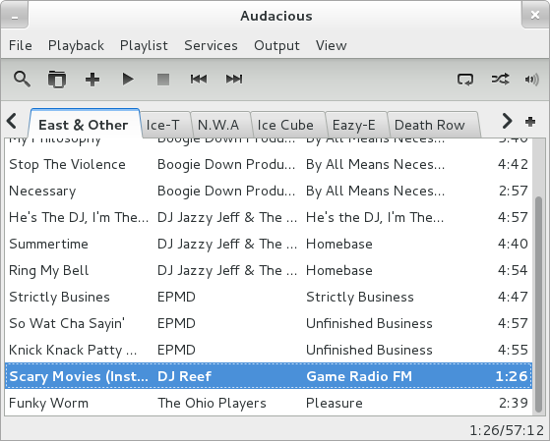The height and width of the screenshot is (441, 550).
Task: Toggle shuffle mode
Action: point(500,80)
